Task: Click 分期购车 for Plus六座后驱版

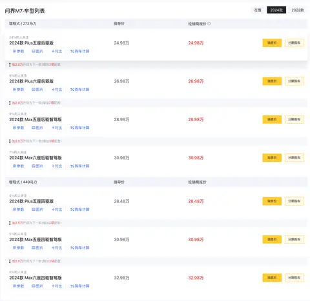Action: 294,81
